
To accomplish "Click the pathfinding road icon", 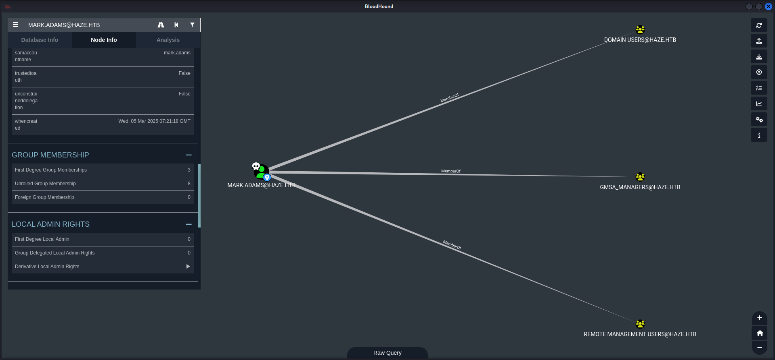I will 161,25.
